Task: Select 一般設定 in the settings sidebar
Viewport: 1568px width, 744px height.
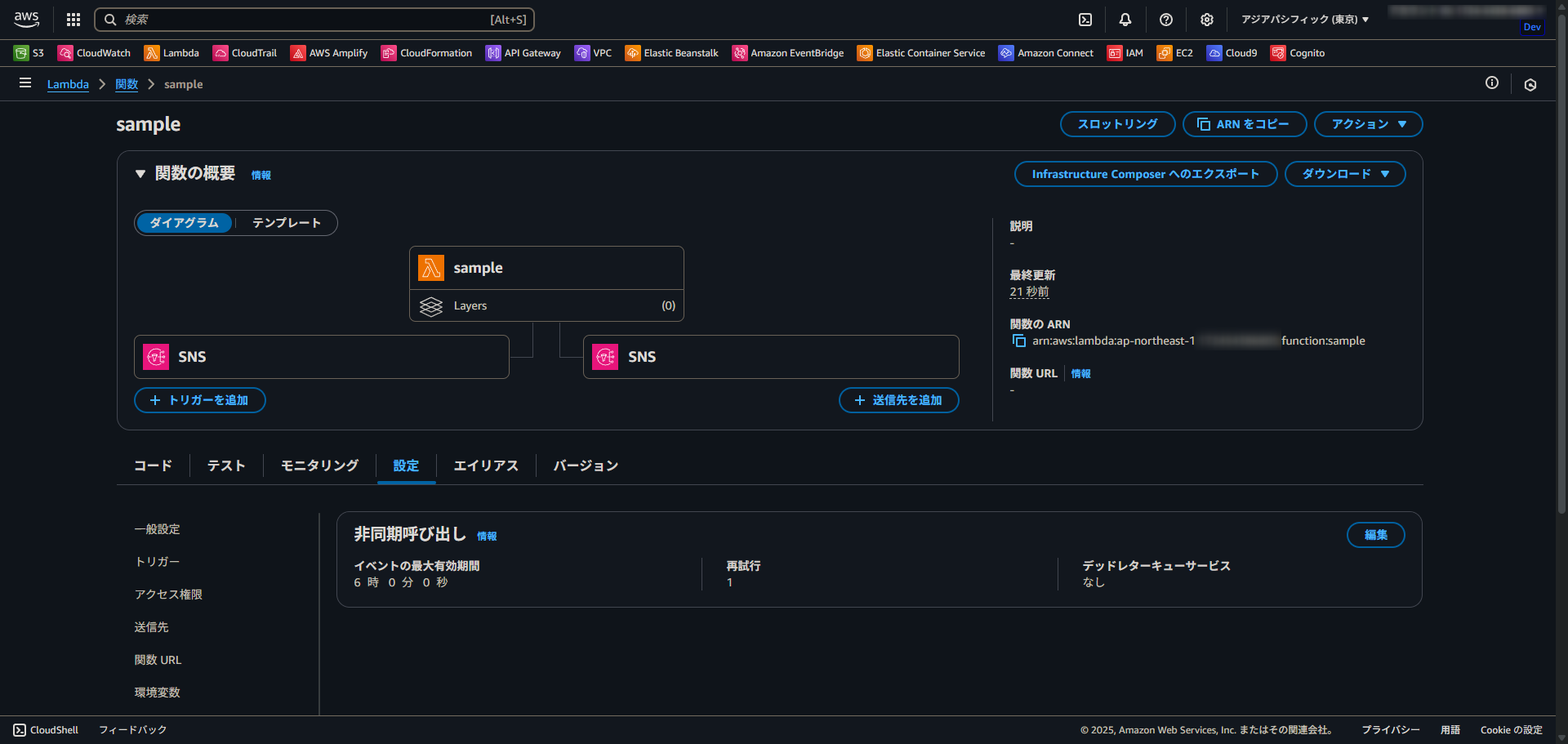Action: pyautogui.click(x=158, y=529)
